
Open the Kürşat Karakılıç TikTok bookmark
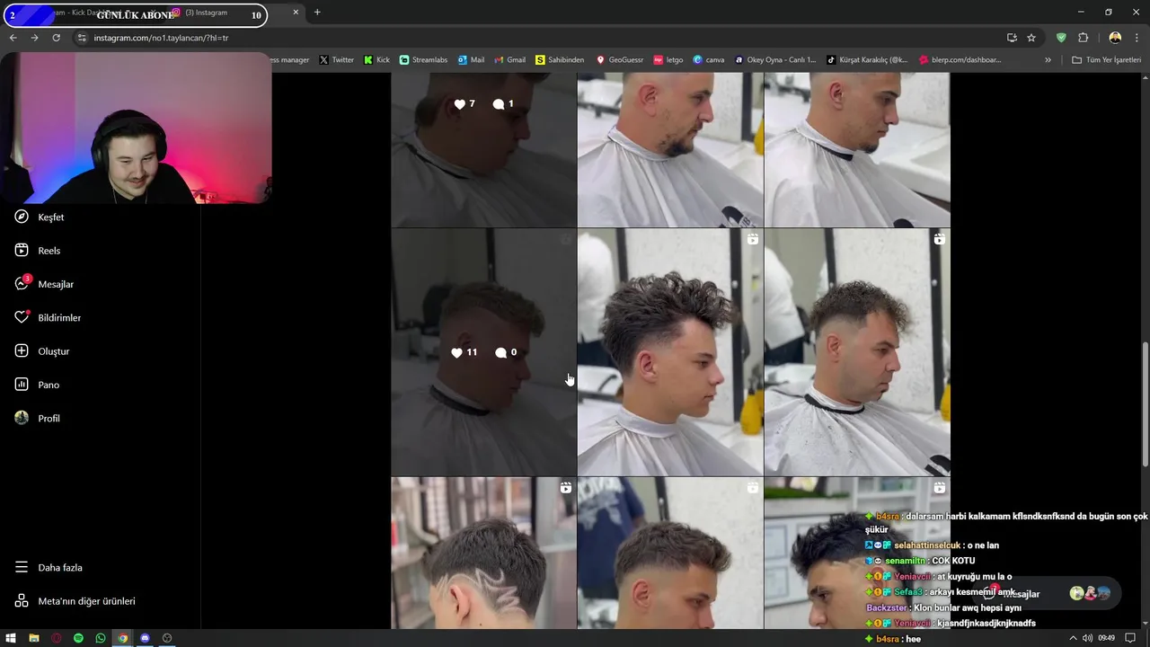867,60
